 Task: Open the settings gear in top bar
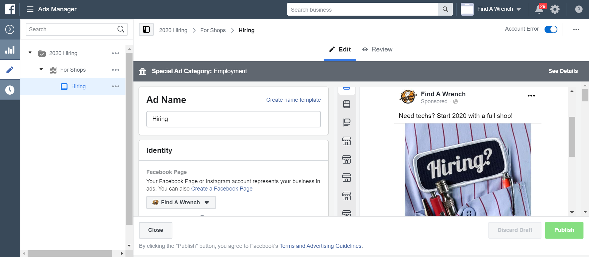coord(555,9)
